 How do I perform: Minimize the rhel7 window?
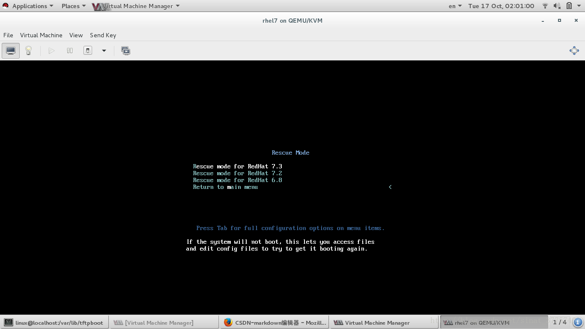543,21
